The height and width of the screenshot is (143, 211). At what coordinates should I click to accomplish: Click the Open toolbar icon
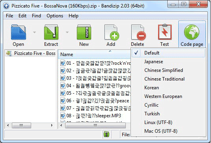(19, 32)
